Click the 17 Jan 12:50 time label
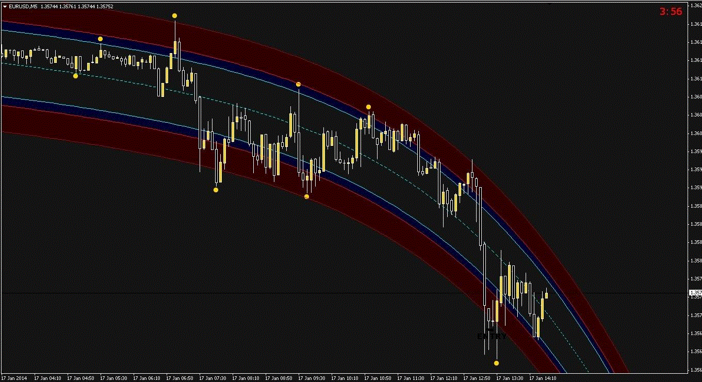Viewport: 702px width, 382px height. (477, 378)
